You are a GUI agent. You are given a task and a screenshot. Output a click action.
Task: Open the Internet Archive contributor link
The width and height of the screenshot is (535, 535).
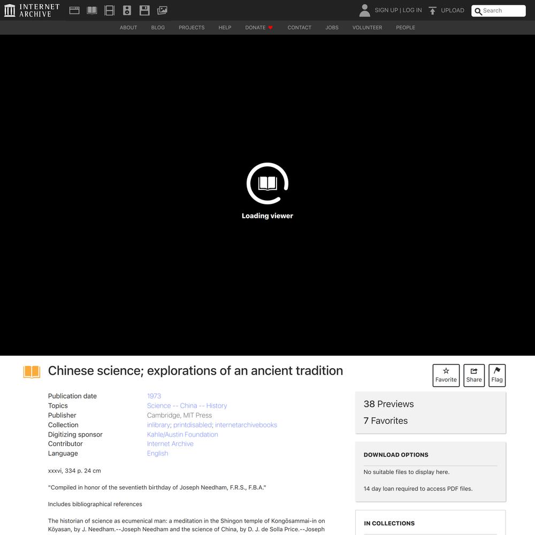click(x=170, y=444)
